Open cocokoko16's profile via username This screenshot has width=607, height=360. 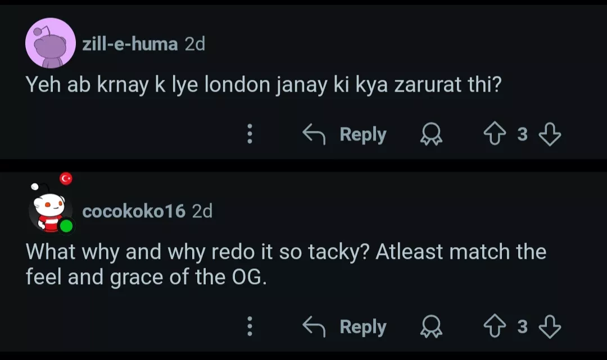(134, 211)
